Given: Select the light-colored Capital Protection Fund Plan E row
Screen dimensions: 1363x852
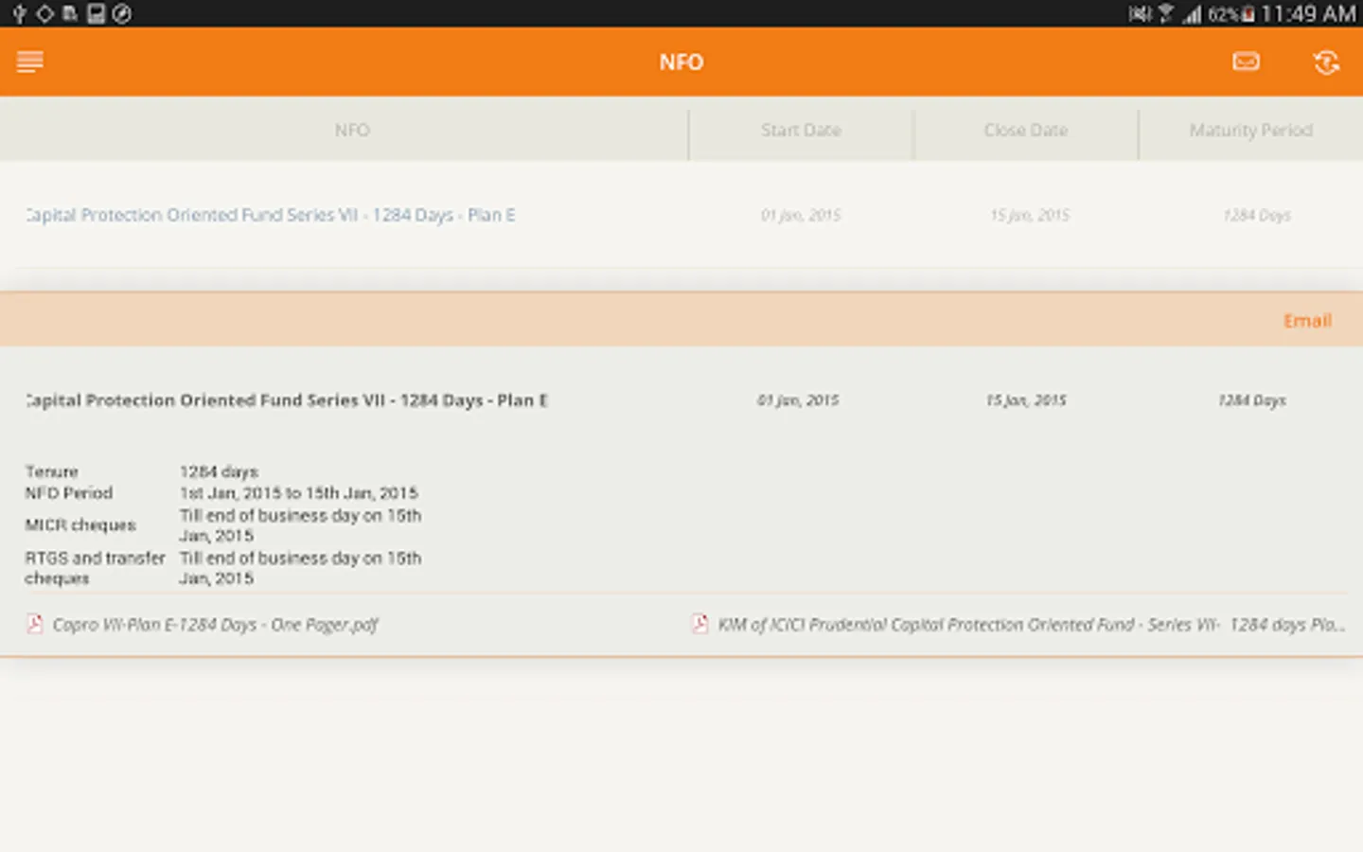Looking at the screenshot, I should coord(681,215).
